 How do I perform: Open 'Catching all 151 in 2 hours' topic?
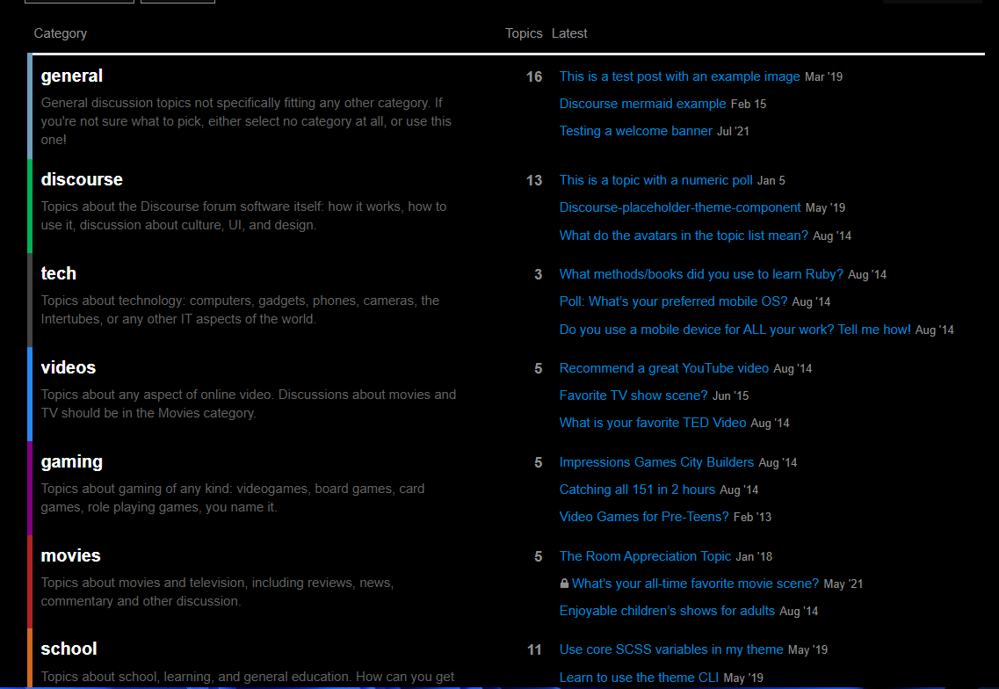(637, 490)
